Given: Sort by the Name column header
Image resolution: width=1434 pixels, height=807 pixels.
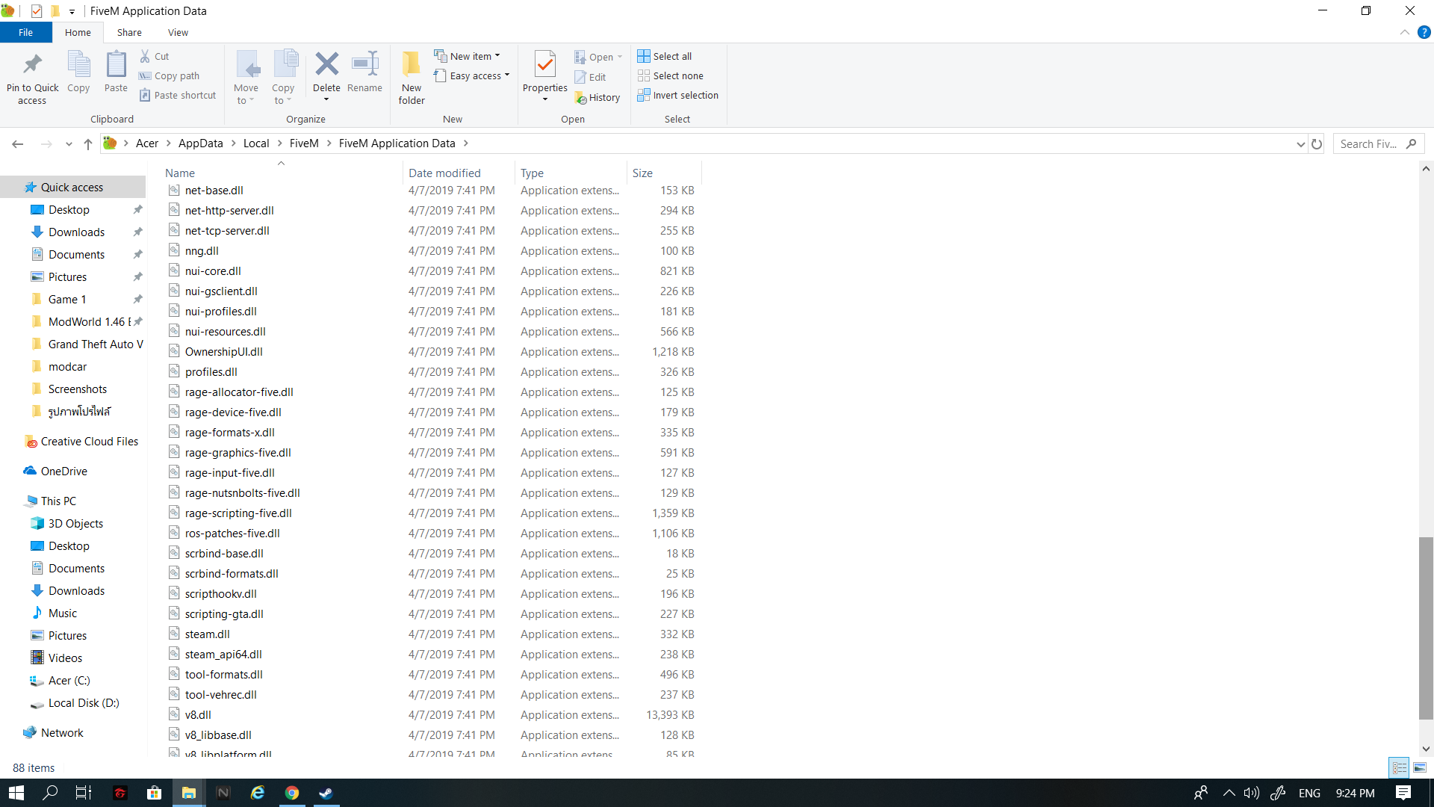Looking at the screenshot, I should [282, 173].
